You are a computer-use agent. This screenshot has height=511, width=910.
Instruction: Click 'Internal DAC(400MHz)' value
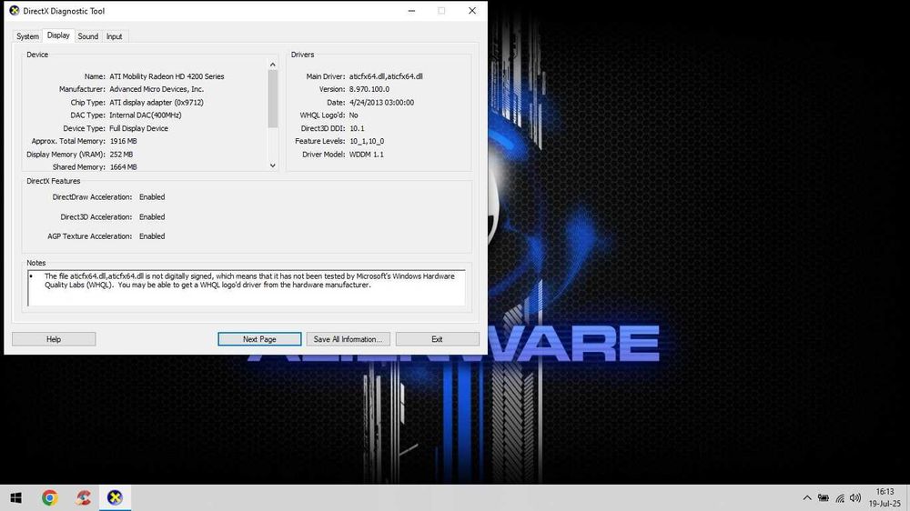(146, 115)
